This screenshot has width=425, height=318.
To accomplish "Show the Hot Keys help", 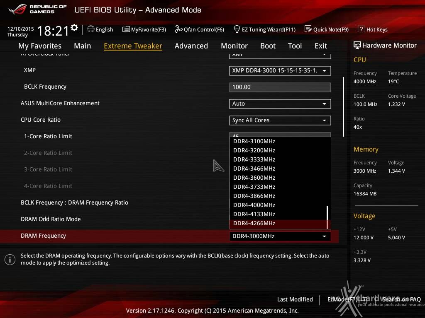I will 373,29.
